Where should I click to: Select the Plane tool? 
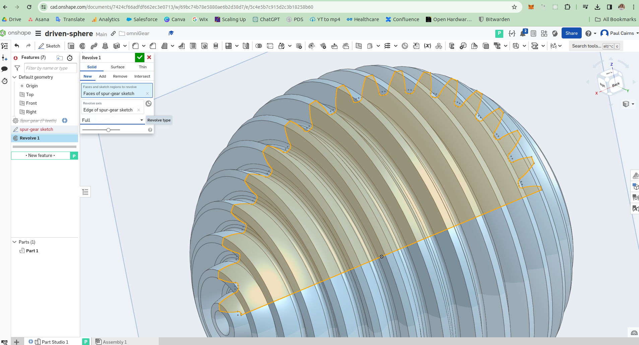click(359, 46)
